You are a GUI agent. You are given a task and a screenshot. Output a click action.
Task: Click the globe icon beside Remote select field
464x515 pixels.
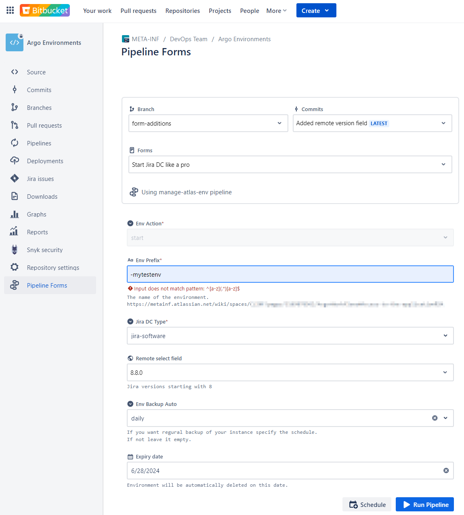[x=130, y=358]
